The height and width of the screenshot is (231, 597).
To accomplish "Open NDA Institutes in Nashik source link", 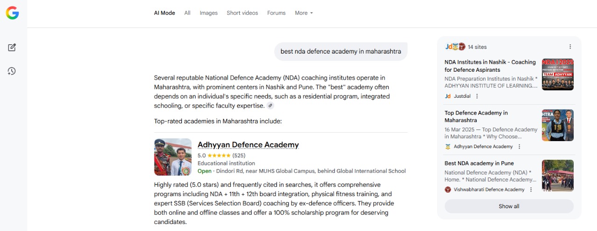I will [490, 66].
